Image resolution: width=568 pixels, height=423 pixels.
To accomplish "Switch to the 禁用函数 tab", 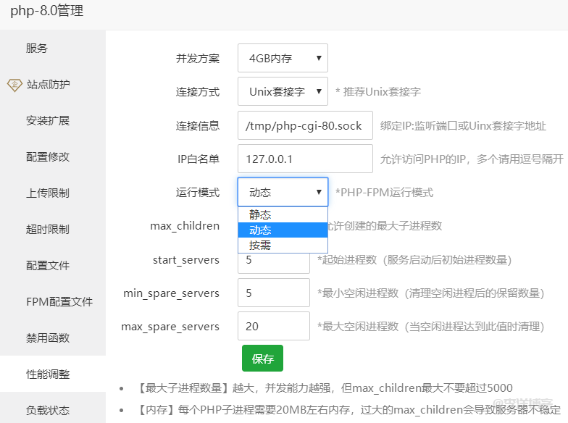I will (48, 338).
